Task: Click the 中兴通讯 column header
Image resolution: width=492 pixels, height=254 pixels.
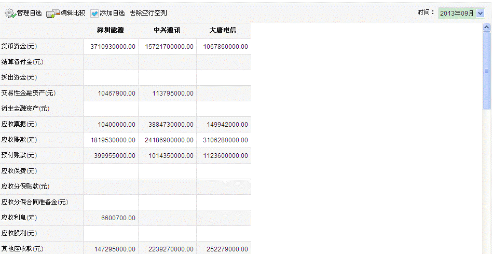Action: coord(167,31)
